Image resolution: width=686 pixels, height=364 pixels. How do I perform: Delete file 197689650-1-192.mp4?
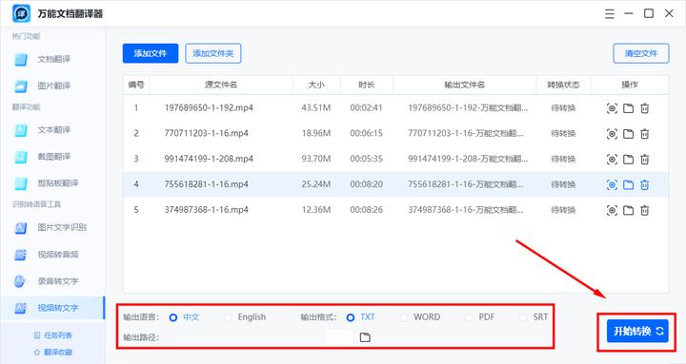point(644,108)
